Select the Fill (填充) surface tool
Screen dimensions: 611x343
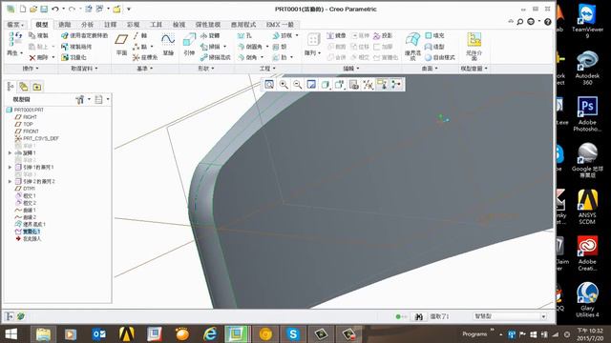(434, 35)
